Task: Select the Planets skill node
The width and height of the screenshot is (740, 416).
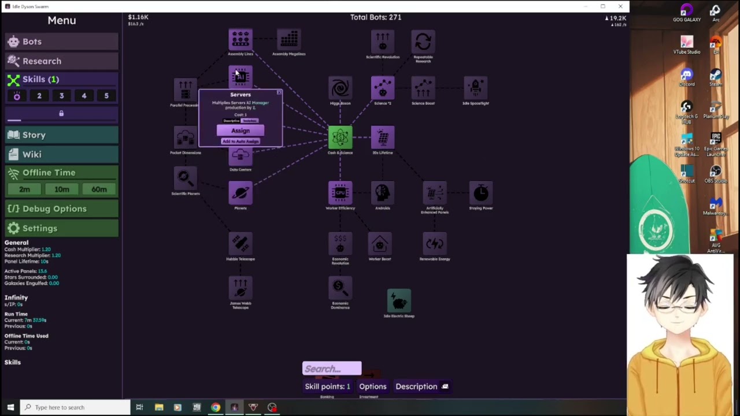Action: [x=240, y=193]
